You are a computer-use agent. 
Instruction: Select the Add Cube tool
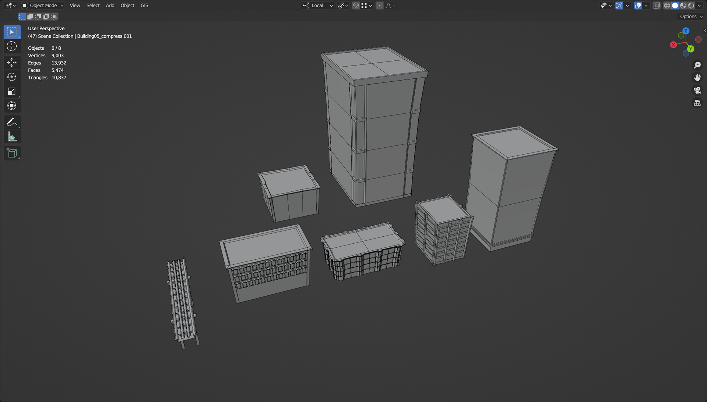pyautogui.click(x=12, y=153)
